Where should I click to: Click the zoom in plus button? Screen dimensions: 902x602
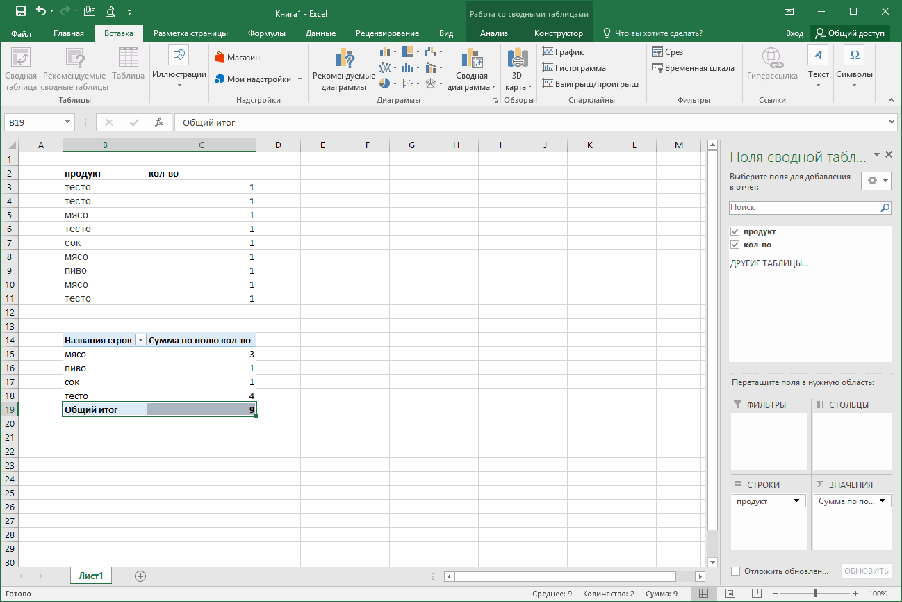pyautogui.click(x=856, y=594)
